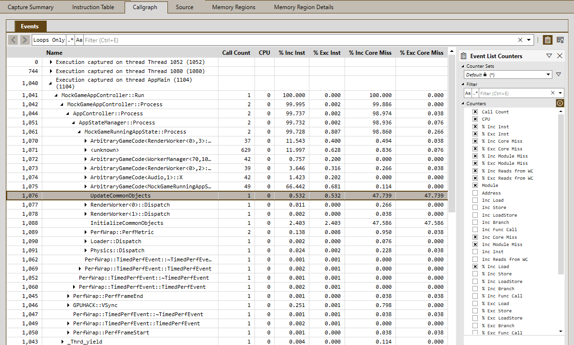574x345 pixels.
Task: Collapse the Counter Sets section
Action: [463, 66]
